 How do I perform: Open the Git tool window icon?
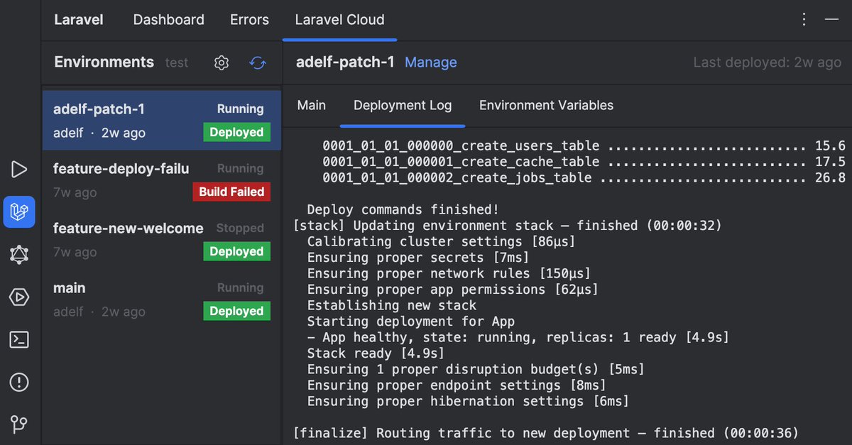click(x=19, y=424)
